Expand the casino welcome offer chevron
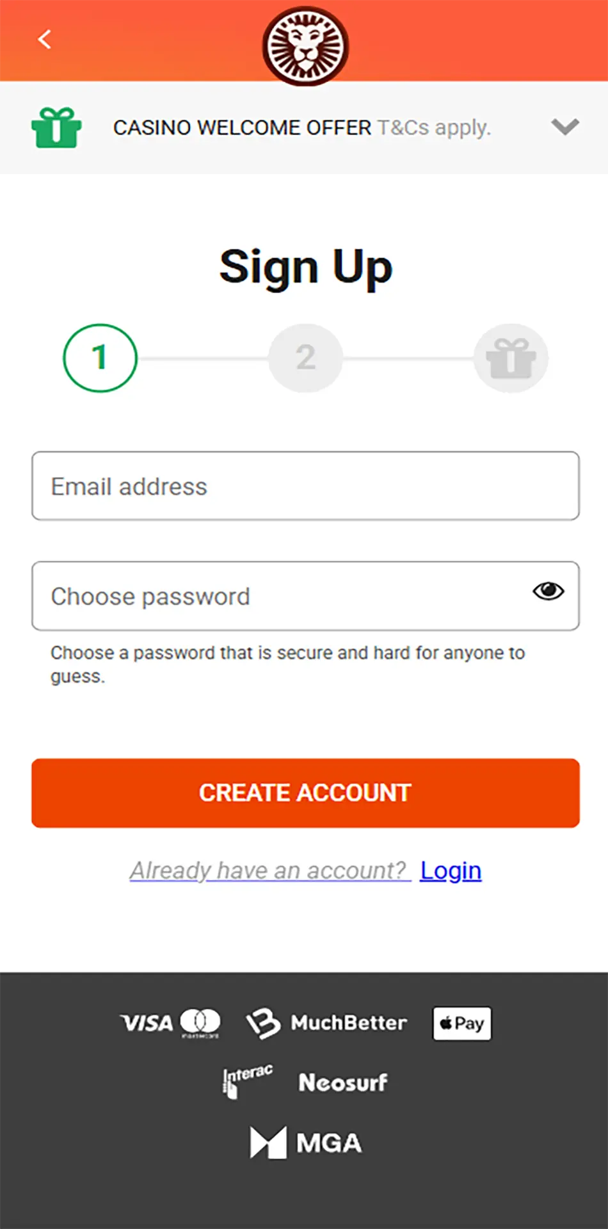Image resolution: width=608 pixels, height=1229 pixels. coord(564,127)
